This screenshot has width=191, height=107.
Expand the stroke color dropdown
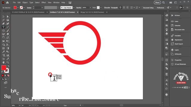pos(24,8)
